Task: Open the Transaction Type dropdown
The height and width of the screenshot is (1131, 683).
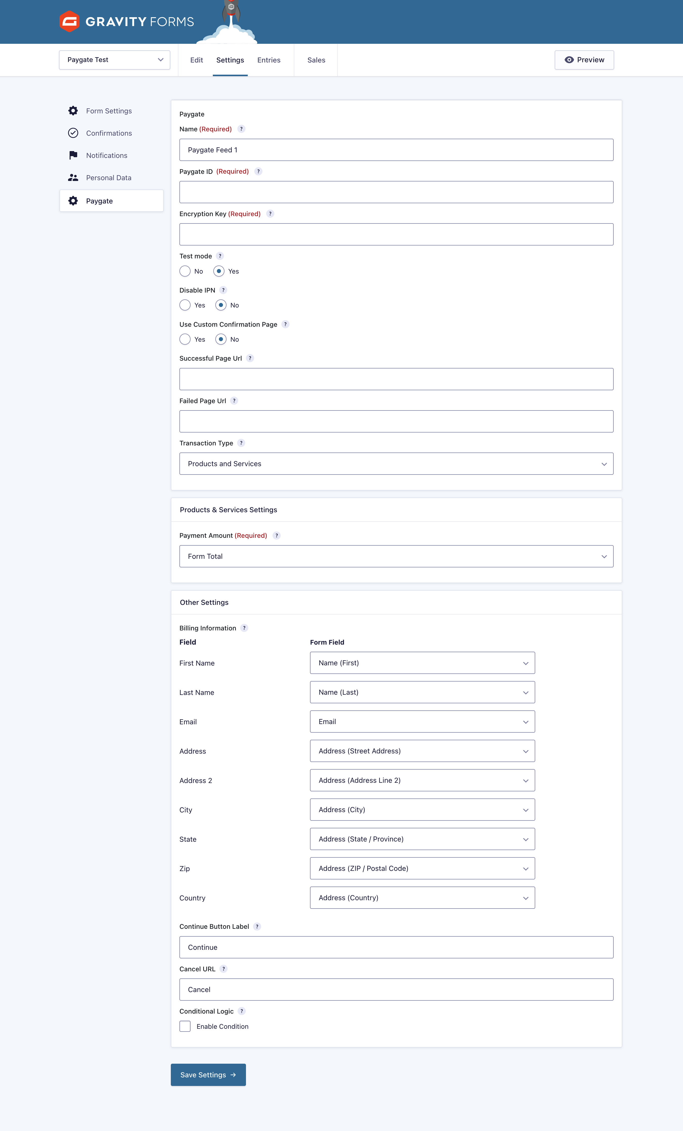Action: point(396,464)
